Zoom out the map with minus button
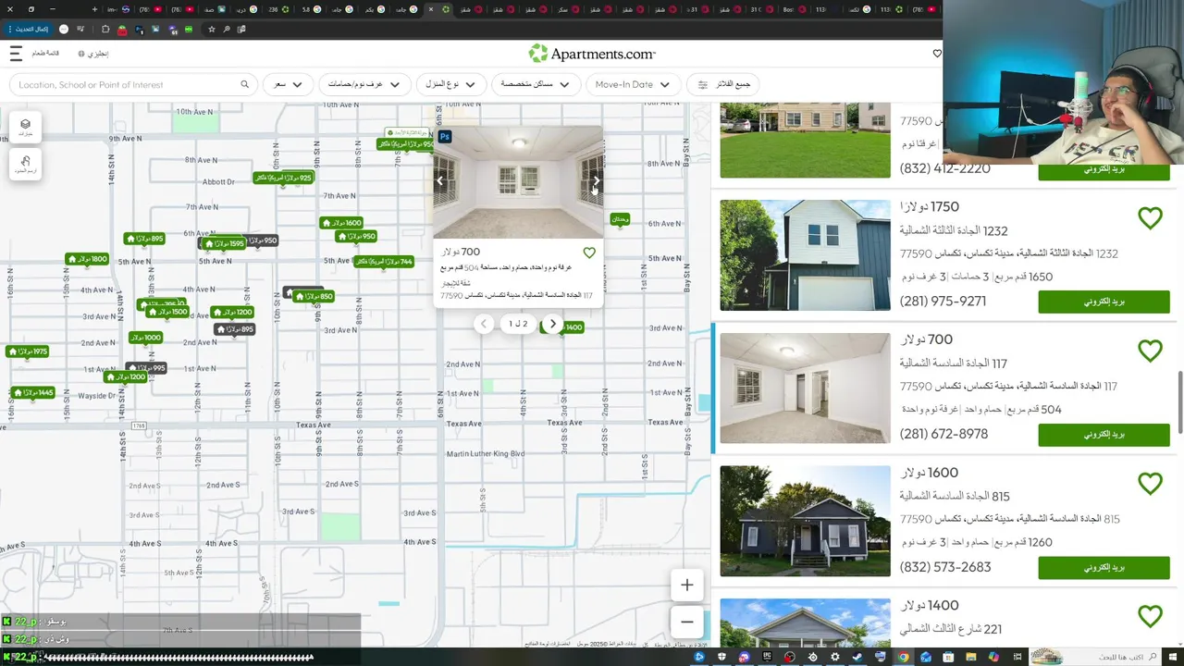1184x666 pixels. tap(686, 622)
